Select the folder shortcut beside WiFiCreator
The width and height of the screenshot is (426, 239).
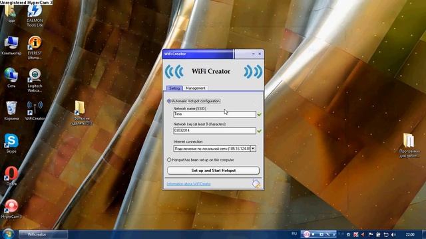81,113
